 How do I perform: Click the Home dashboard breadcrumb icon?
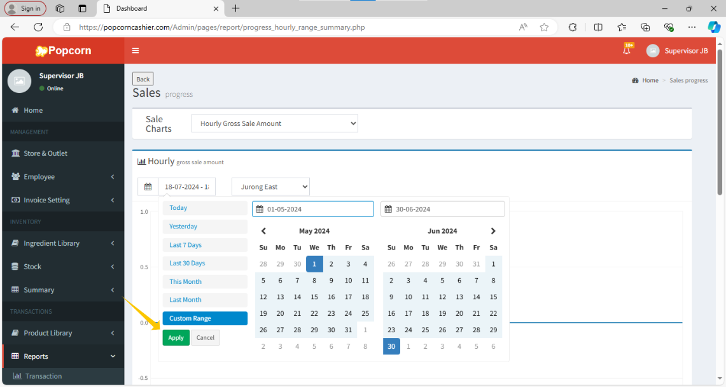tap(635, 81)
